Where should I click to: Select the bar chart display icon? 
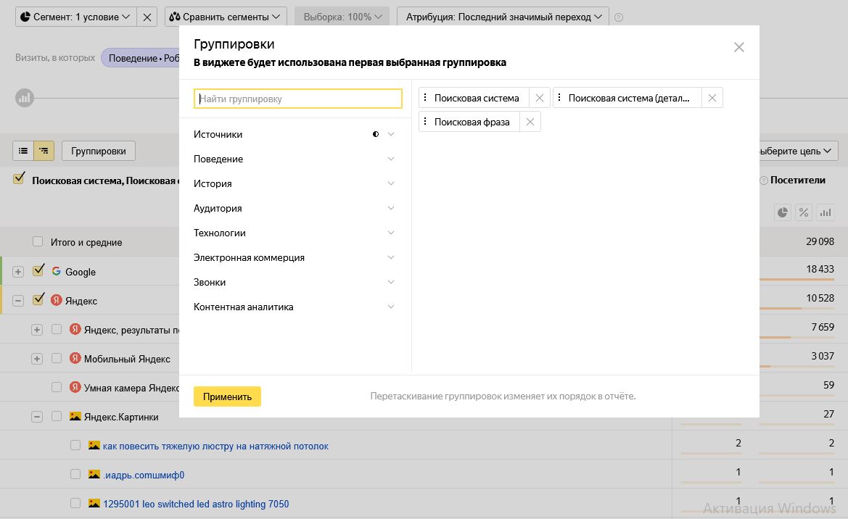click(x=825, y=212)
